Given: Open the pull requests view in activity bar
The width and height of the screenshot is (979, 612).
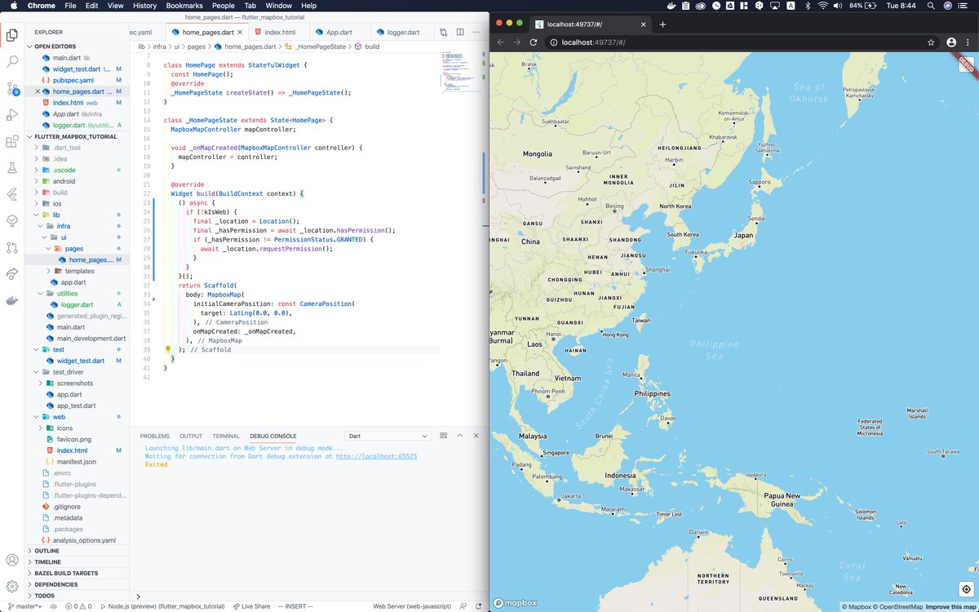Looking at the screenshot, I should pyautogui.click(x=12, y=246).
